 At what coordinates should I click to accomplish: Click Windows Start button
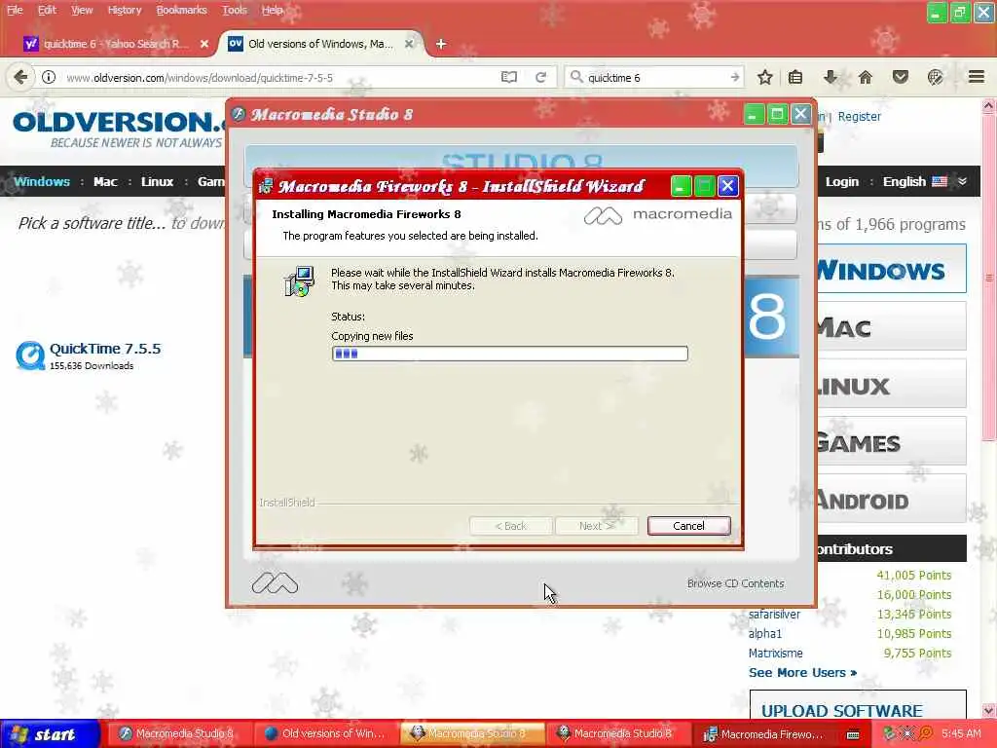[x=50, y=734]
